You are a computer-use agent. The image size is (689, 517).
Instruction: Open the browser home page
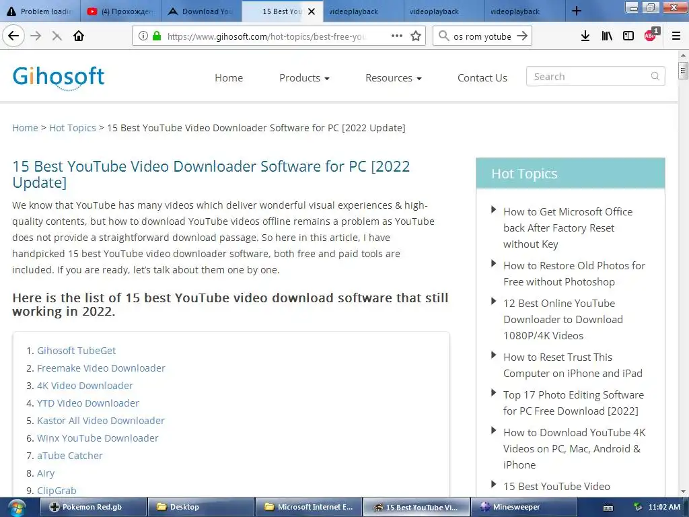[79, 36]
